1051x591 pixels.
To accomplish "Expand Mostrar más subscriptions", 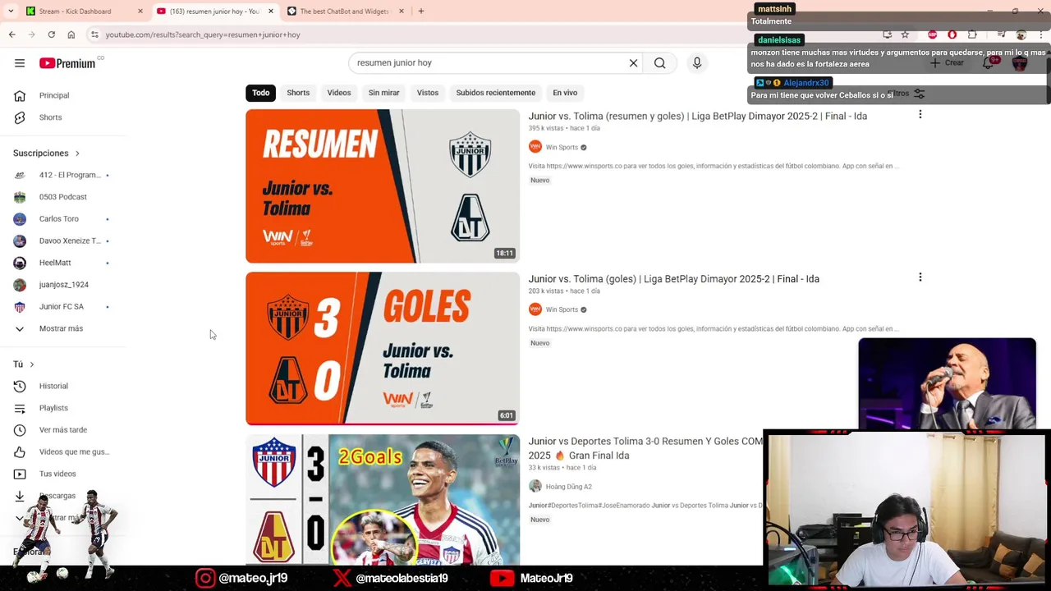I will (x=62, y=328).
